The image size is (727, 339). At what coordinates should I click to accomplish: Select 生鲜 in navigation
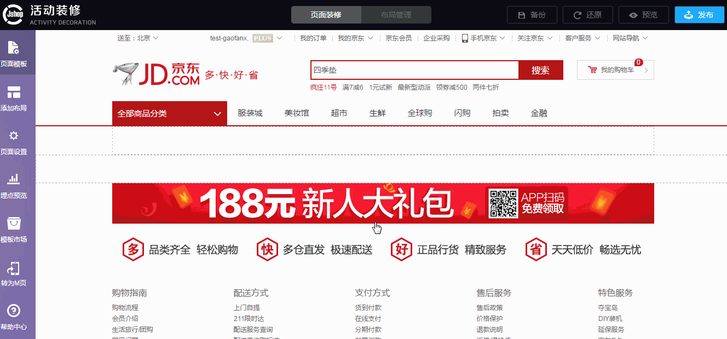pos(378,113)
